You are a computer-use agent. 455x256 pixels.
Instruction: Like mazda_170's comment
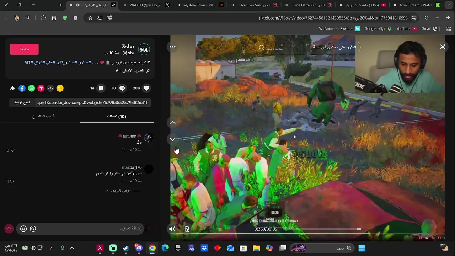(12, 181)
